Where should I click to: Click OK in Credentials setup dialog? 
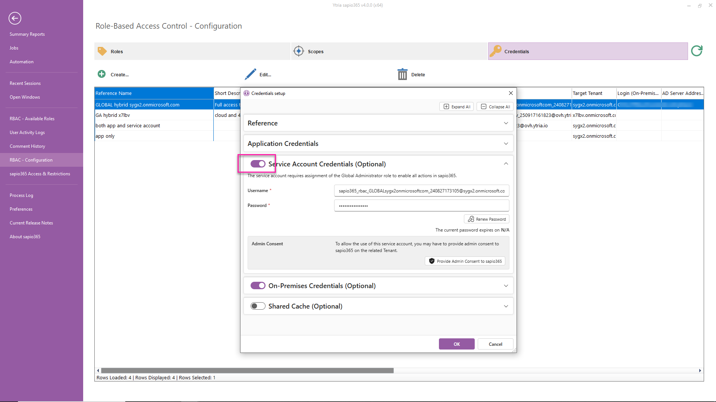pos(456,344)
